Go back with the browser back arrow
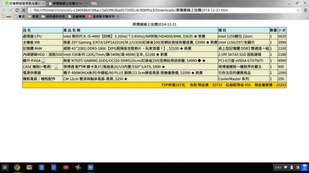This screenshot has height=173, width=309. (x=4, y=10)
